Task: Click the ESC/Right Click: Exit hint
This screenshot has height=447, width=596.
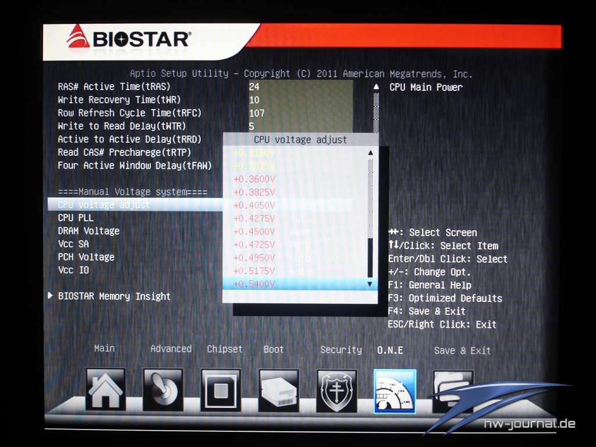Action: click(442, 324)
